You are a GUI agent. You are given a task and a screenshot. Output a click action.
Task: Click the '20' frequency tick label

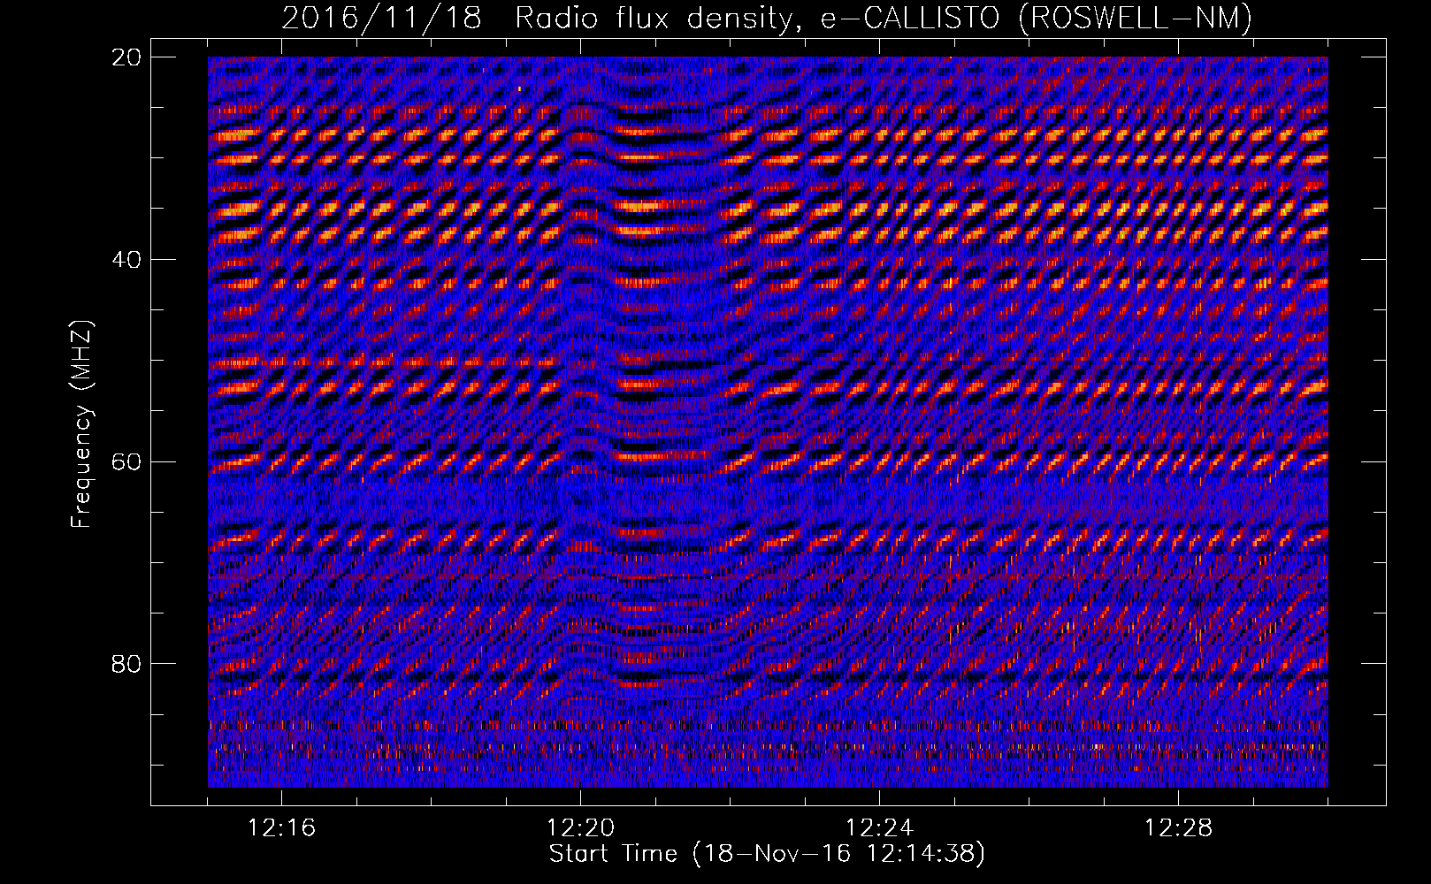click(128, 57)
